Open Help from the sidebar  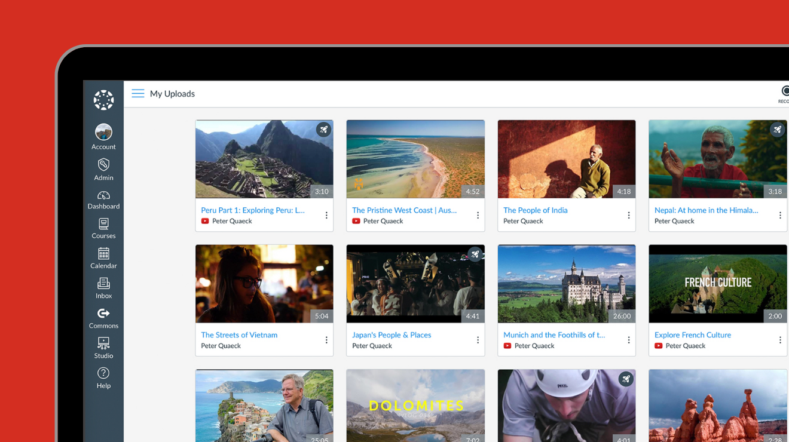tap(103, 378)
